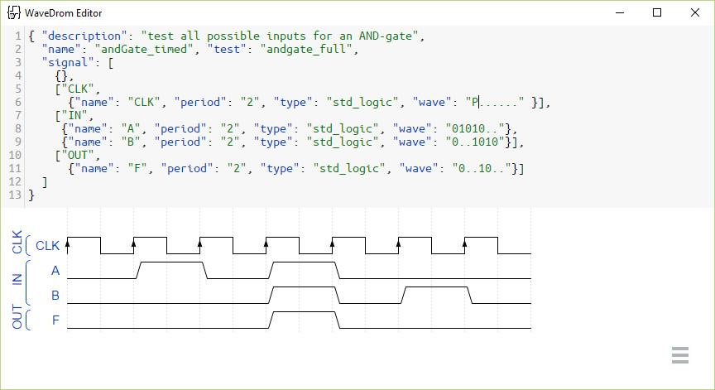
Task: Place cursor in "andgate_full" test value
Action: 306,49
